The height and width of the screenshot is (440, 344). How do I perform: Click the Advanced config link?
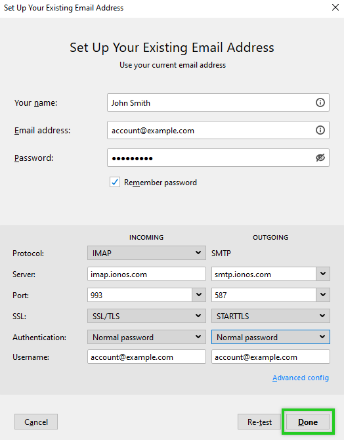point(301,378)
